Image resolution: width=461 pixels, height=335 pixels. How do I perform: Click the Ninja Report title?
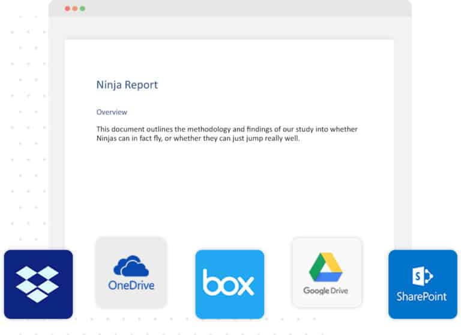coord(127,85)
